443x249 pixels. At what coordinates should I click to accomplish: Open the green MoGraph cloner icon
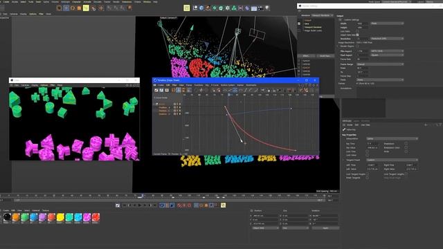[x=234, y=8]
